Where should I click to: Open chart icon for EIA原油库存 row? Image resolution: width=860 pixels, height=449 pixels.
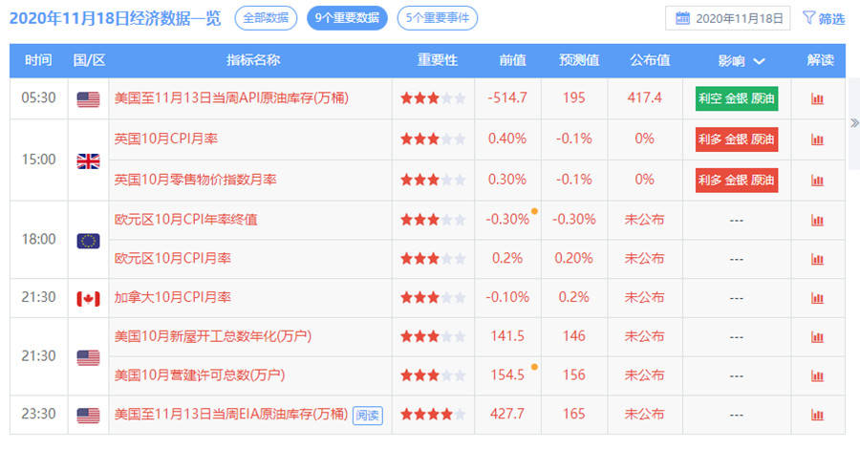pos(817,415)
